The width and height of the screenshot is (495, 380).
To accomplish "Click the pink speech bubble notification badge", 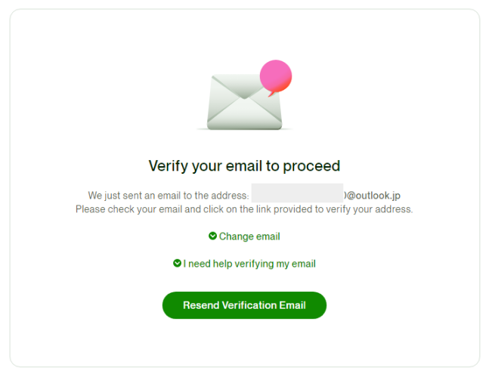I will tap(276, 77).
